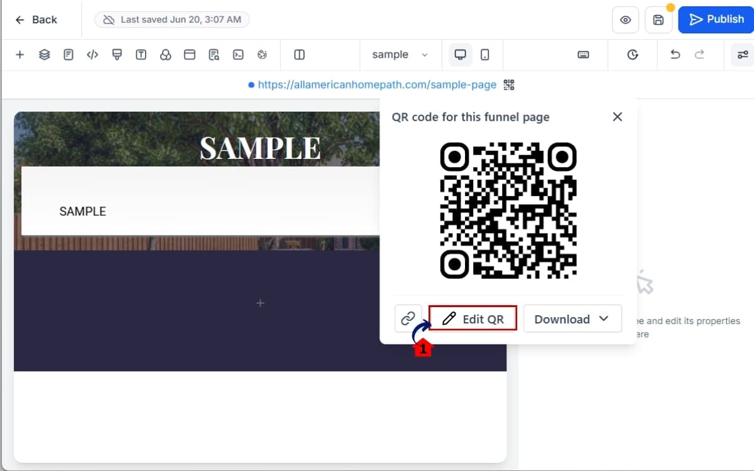Screen dimensions: 754x471
Task: Click the Last saved status pill
Action: [172, 19]
